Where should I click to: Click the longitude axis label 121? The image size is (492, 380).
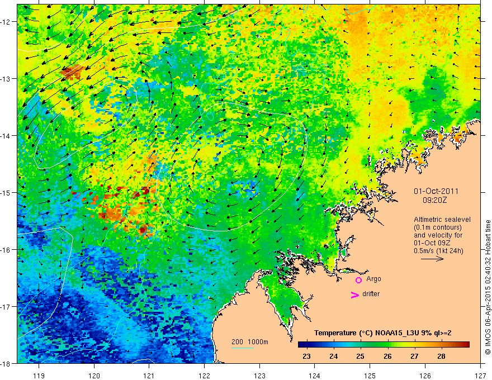click(149, 376)
